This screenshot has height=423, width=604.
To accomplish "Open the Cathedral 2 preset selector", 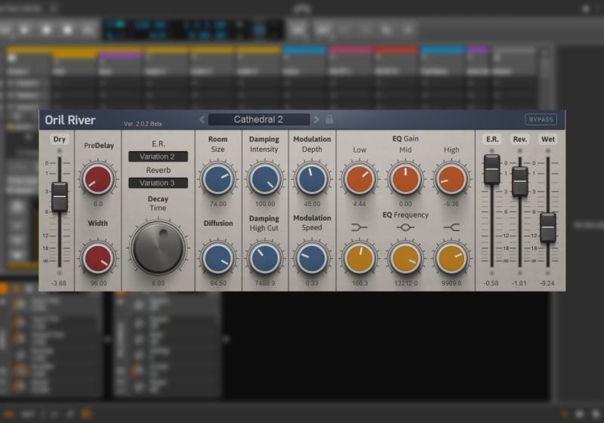I will click(x=258, y=119).
